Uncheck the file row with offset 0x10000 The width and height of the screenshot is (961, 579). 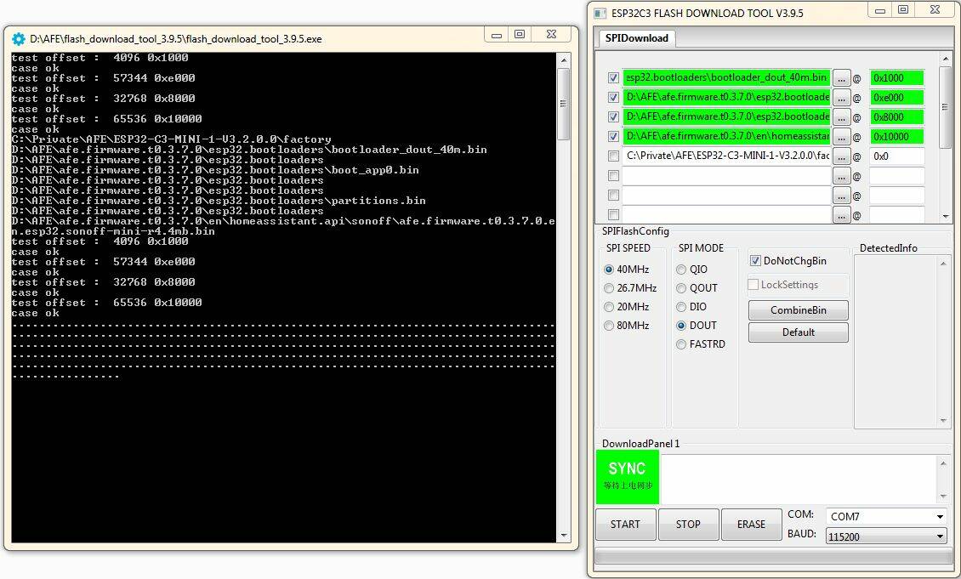[x=613, y=137]
